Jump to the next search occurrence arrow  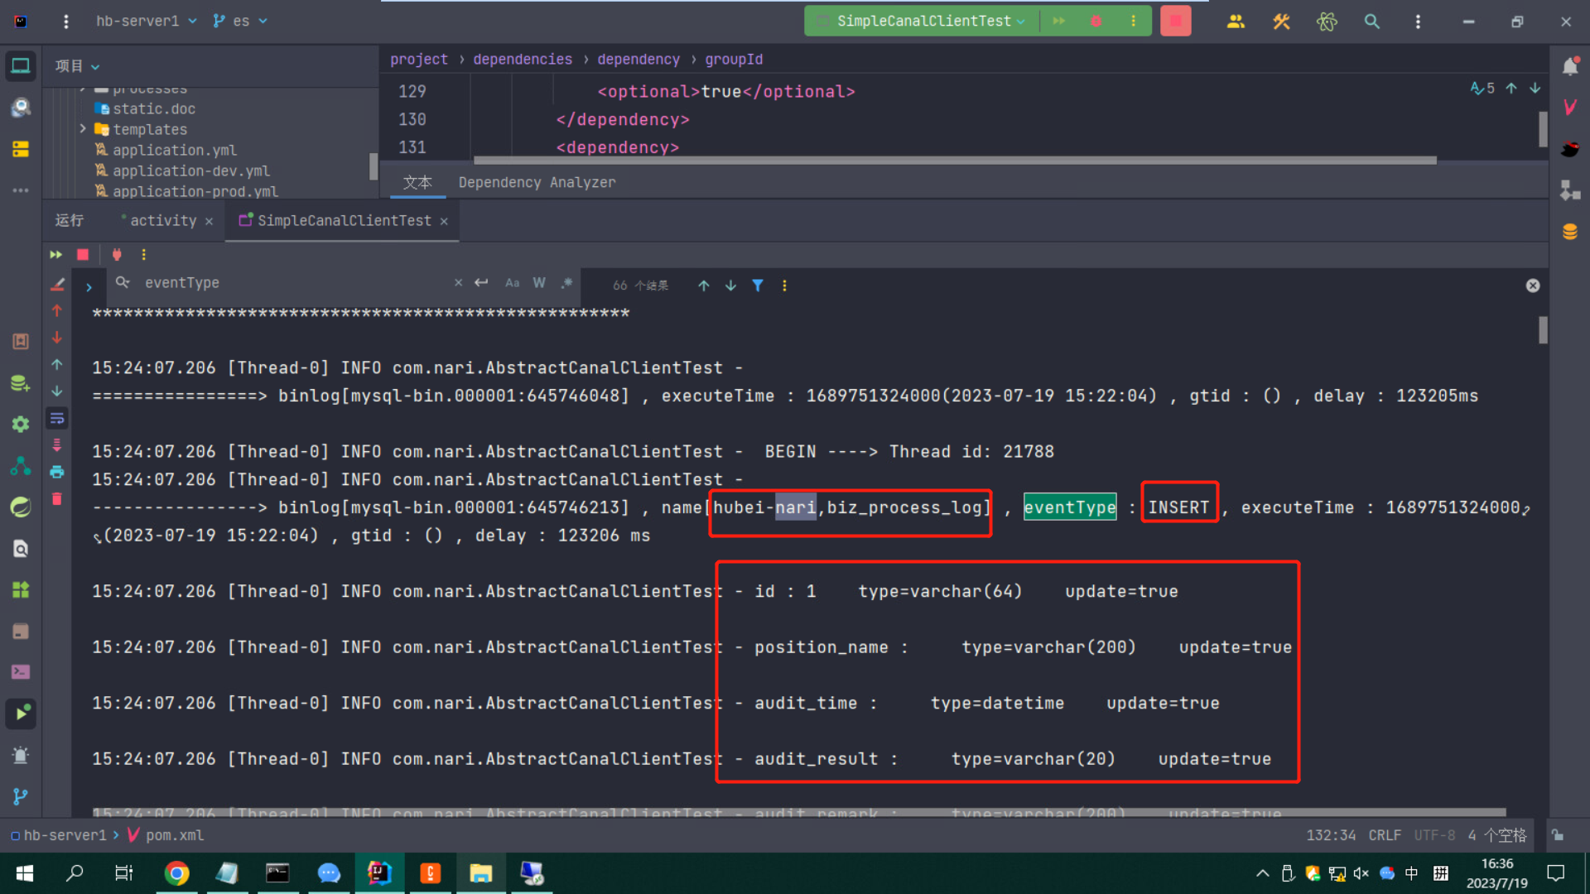[x=730, y=286]
